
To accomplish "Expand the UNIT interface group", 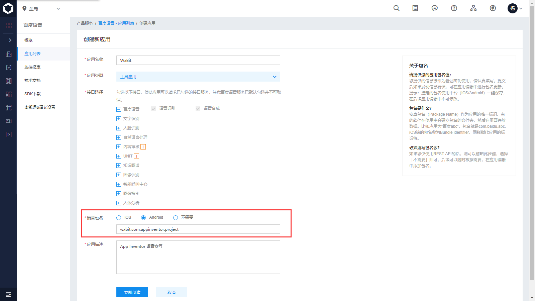I will (119, 156).
